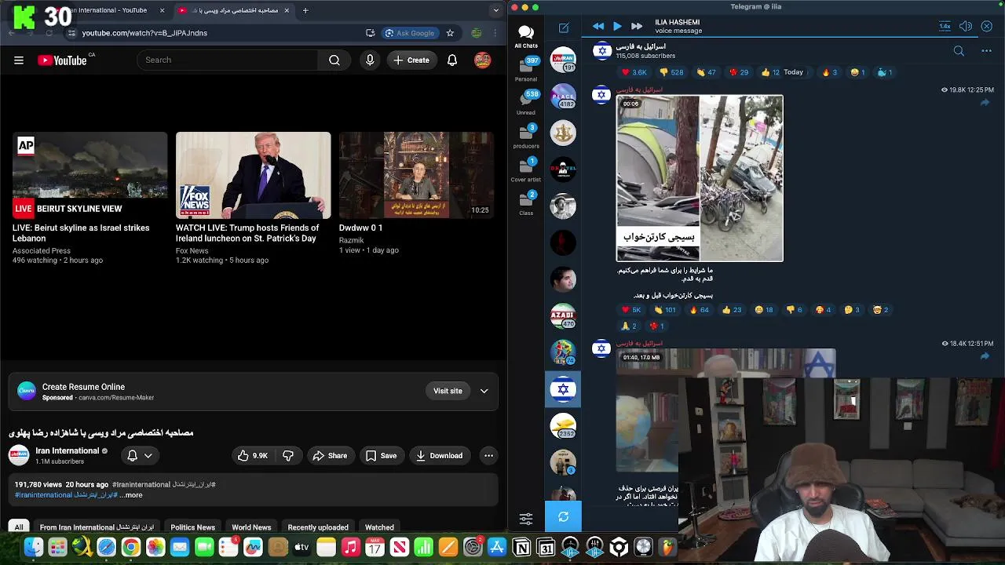Click the YouTube search input field
This screenshot has width=1005, height=565.
coord(228,60)
